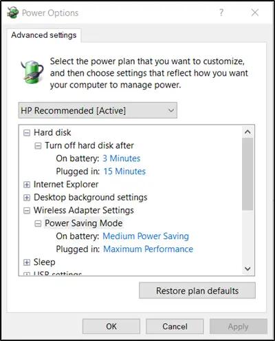Click the Cancel button
Image resolution: width=275 pixels, height=341 pixels.
[175, 327]
